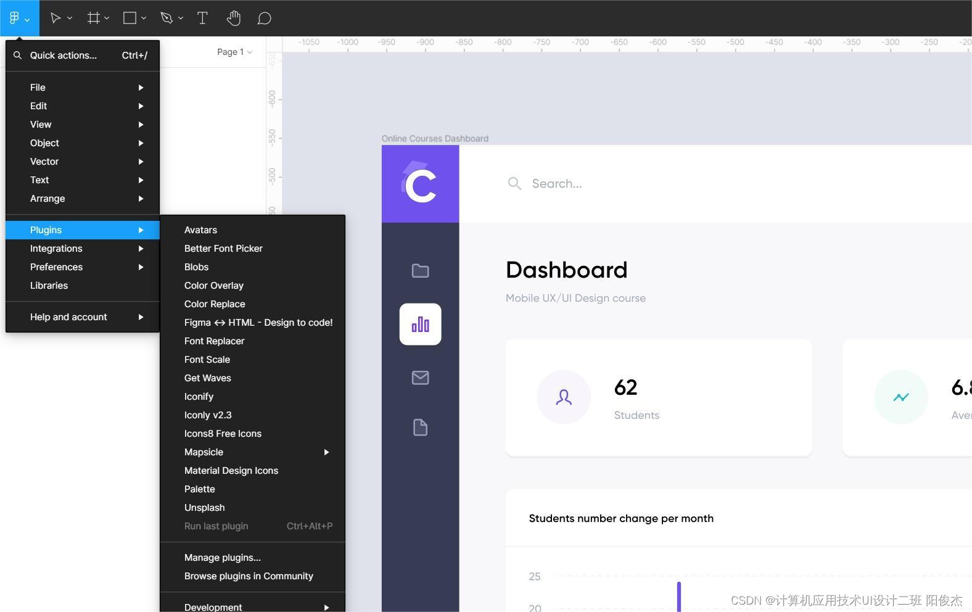
Task: Select the Move tool arrow
Action: 56,18
